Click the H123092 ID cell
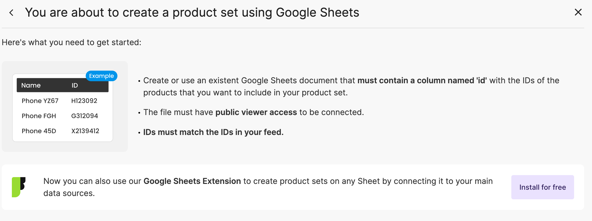 (x=84, y=101)
